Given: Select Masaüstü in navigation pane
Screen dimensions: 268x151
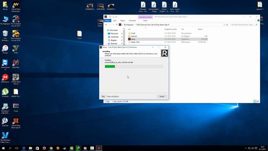Looking at the screenshot, I should pos(114,34).
